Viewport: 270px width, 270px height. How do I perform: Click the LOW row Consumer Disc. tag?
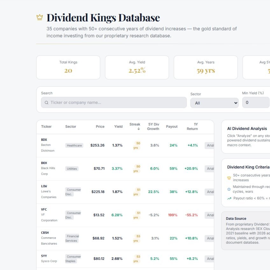tap(73, 192)
